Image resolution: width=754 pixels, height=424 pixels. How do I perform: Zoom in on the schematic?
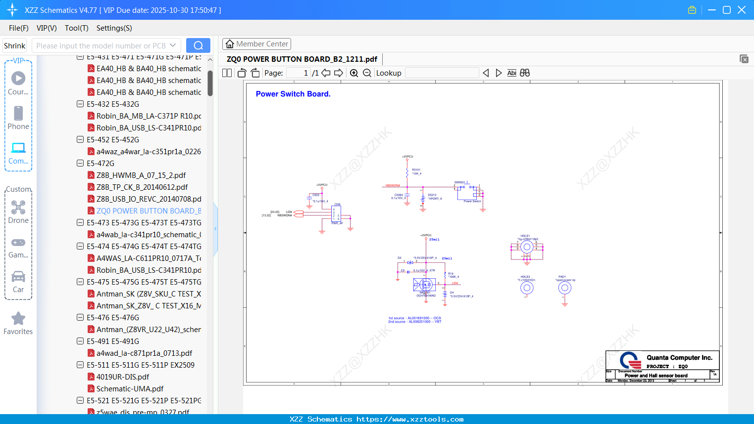tap(354, 73)
